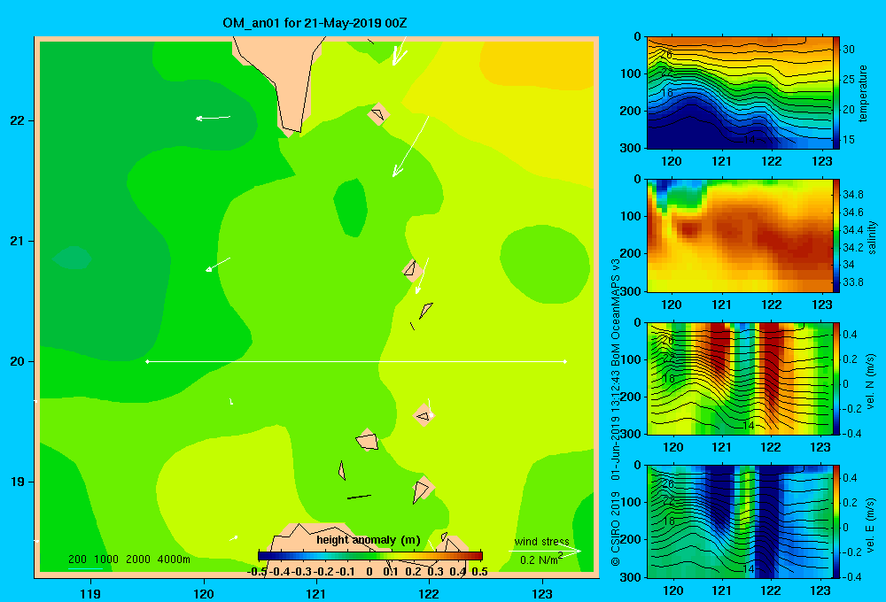The image size is (886, 602).
Task: Click the 'wind stress' legend label
Action: point(542,541)
